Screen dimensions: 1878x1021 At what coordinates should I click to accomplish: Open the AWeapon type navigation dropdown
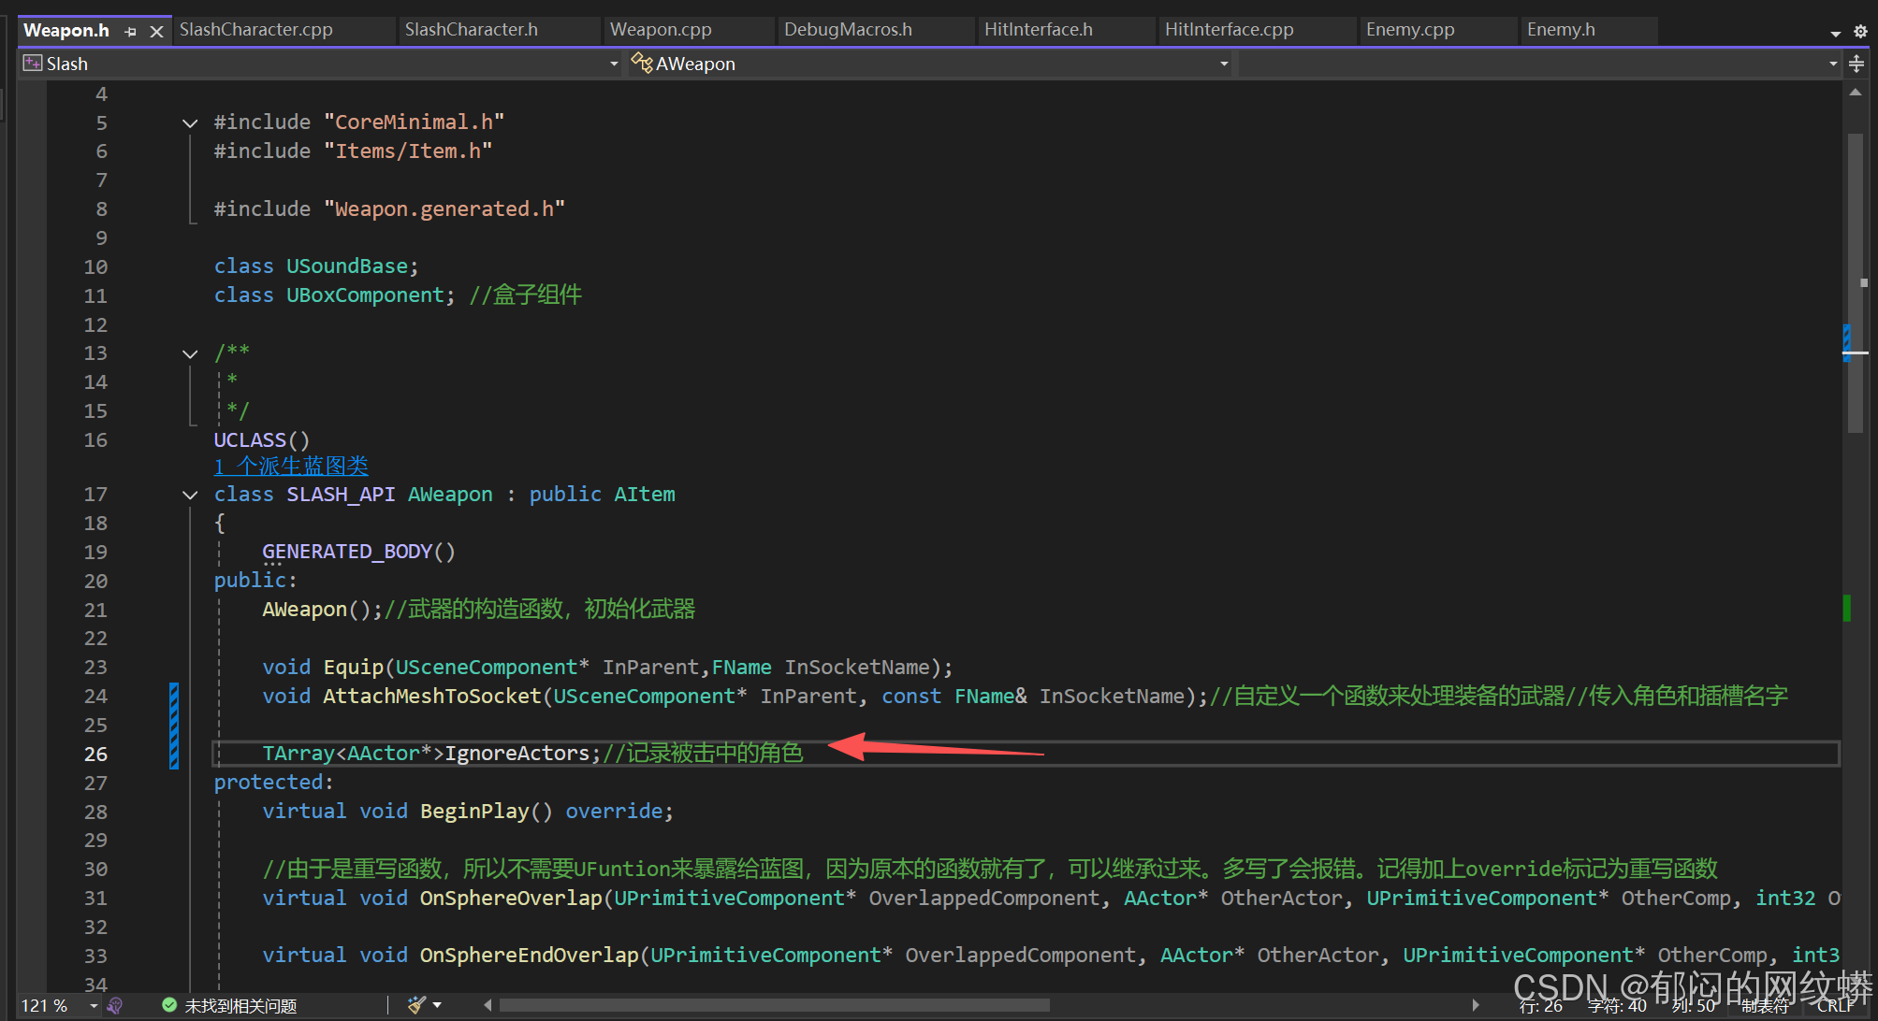point(1224,64)
